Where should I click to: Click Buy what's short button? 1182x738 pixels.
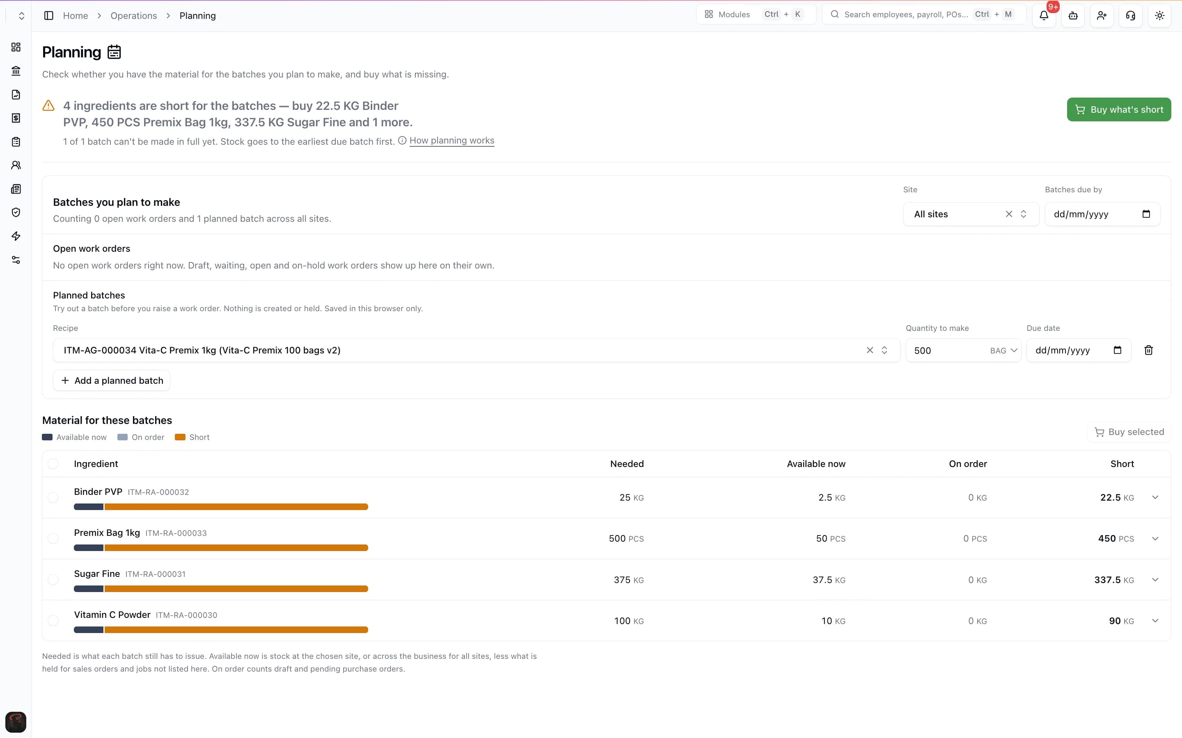tap(1118, 109)
